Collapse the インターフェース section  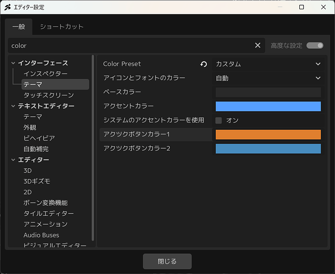13,63
